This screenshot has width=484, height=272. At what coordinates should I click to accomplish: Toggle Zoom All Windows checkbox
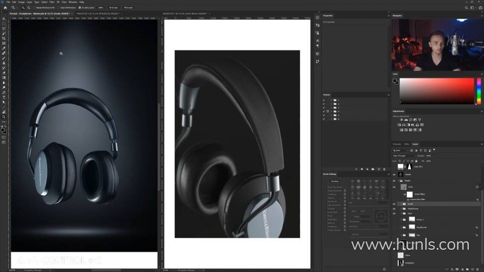[x=58, y=8]
